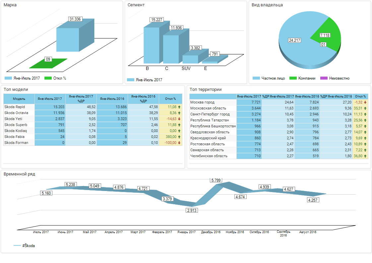Viewport: 372px width, 263px height.
Task: Select the Санкт-Петербург город row
Action: [x=210, y=114]
